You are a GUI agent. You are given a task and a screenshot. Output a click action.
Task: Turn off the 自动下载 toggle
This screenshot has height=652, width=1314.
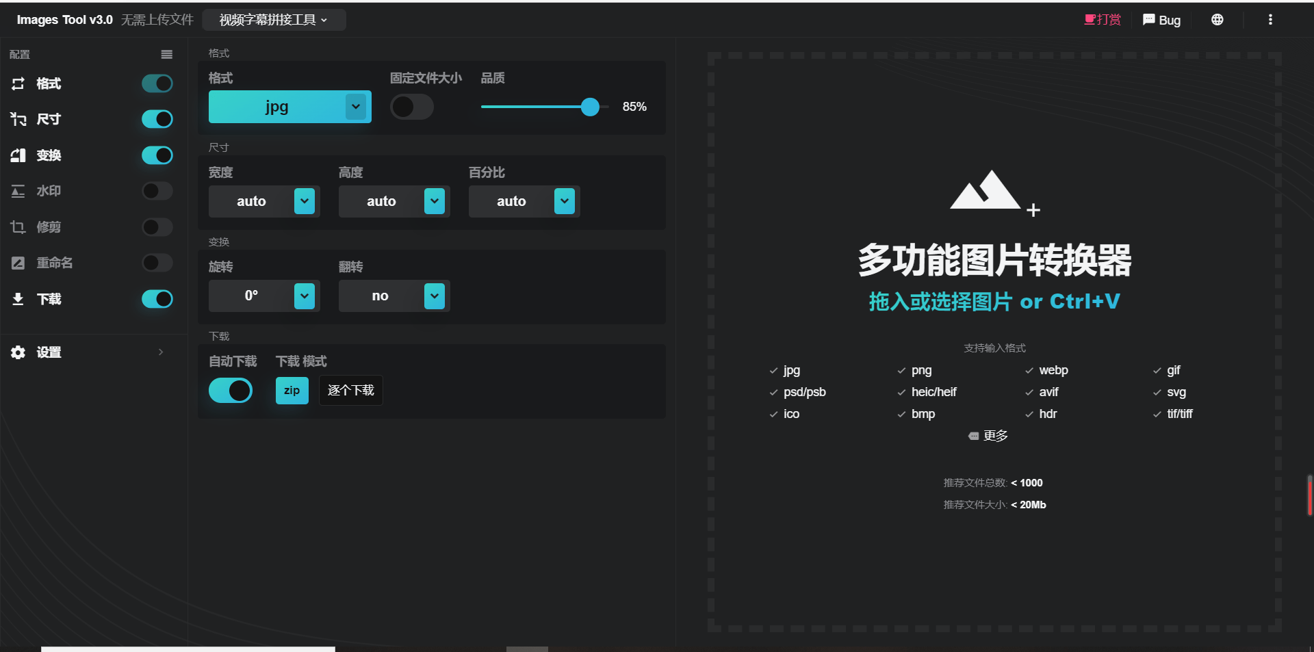click(x=231, y=390)
